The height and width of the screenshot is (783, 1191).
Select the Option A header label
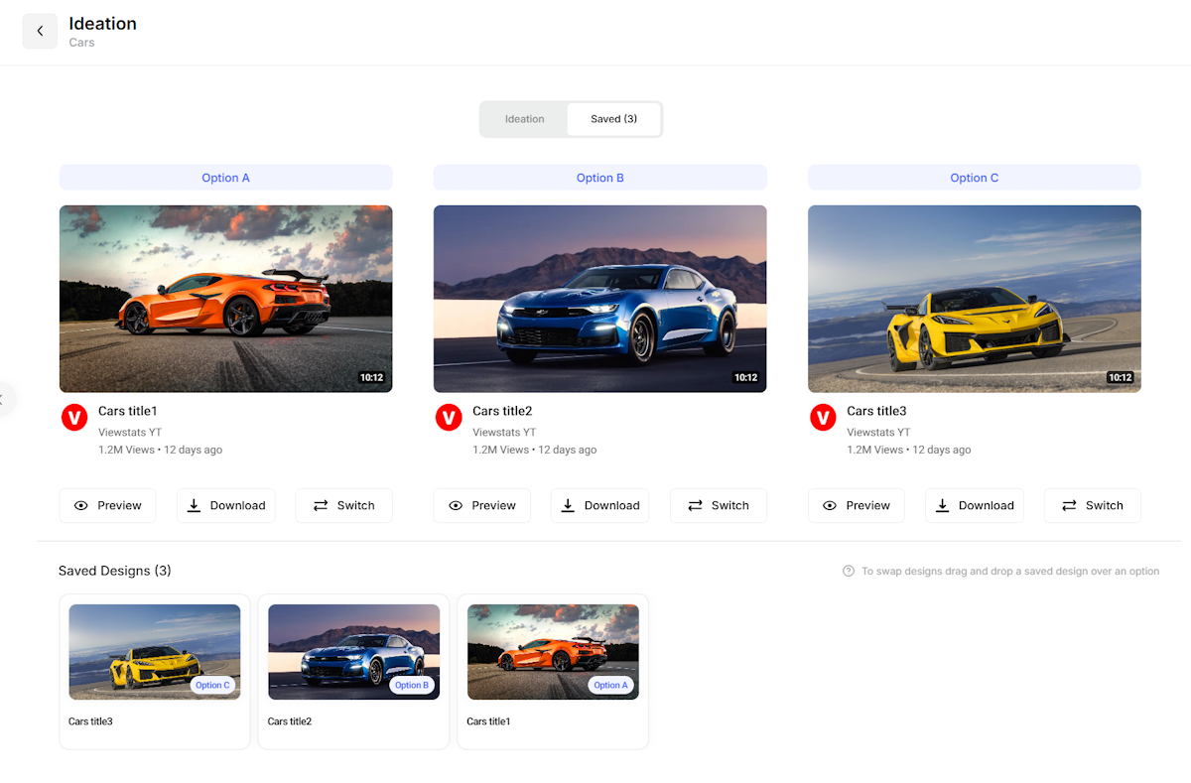(x=225, y=178)
